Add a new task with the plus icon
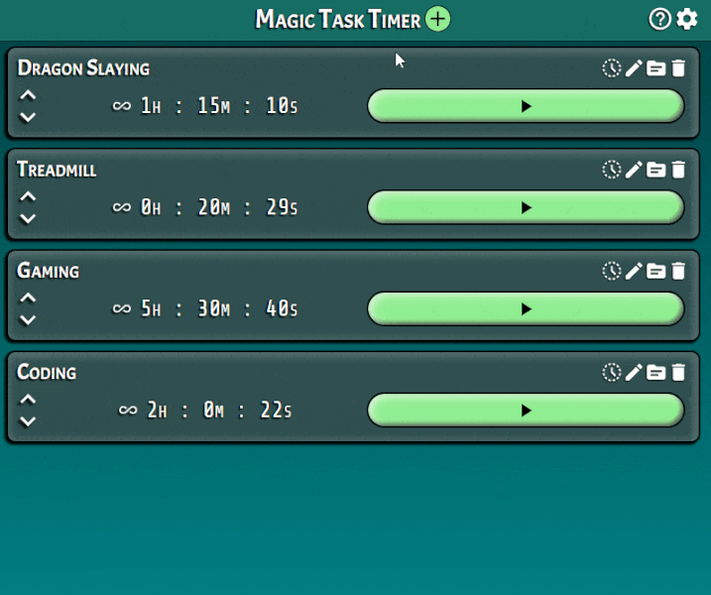The width and height of the screenshot is (711, 595). [437, 19]
